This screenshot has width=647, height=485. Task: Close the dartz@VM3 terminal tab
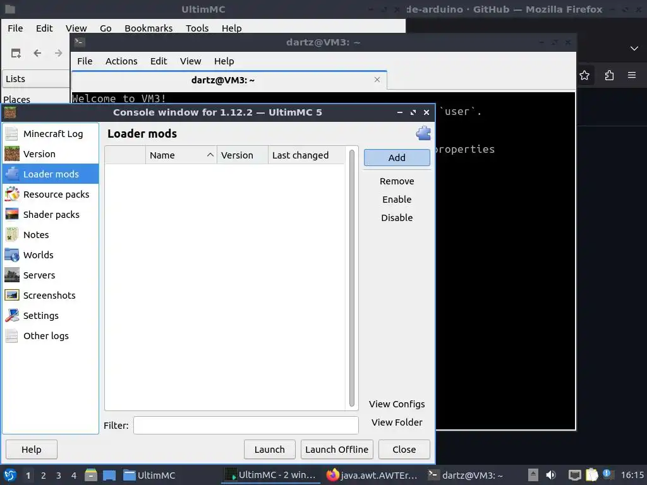point(377,80)
